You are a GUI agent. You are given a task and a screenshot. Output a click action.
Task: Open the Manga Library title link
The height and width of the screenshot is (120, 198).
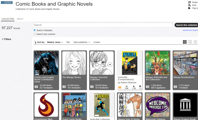pos(71,77)
